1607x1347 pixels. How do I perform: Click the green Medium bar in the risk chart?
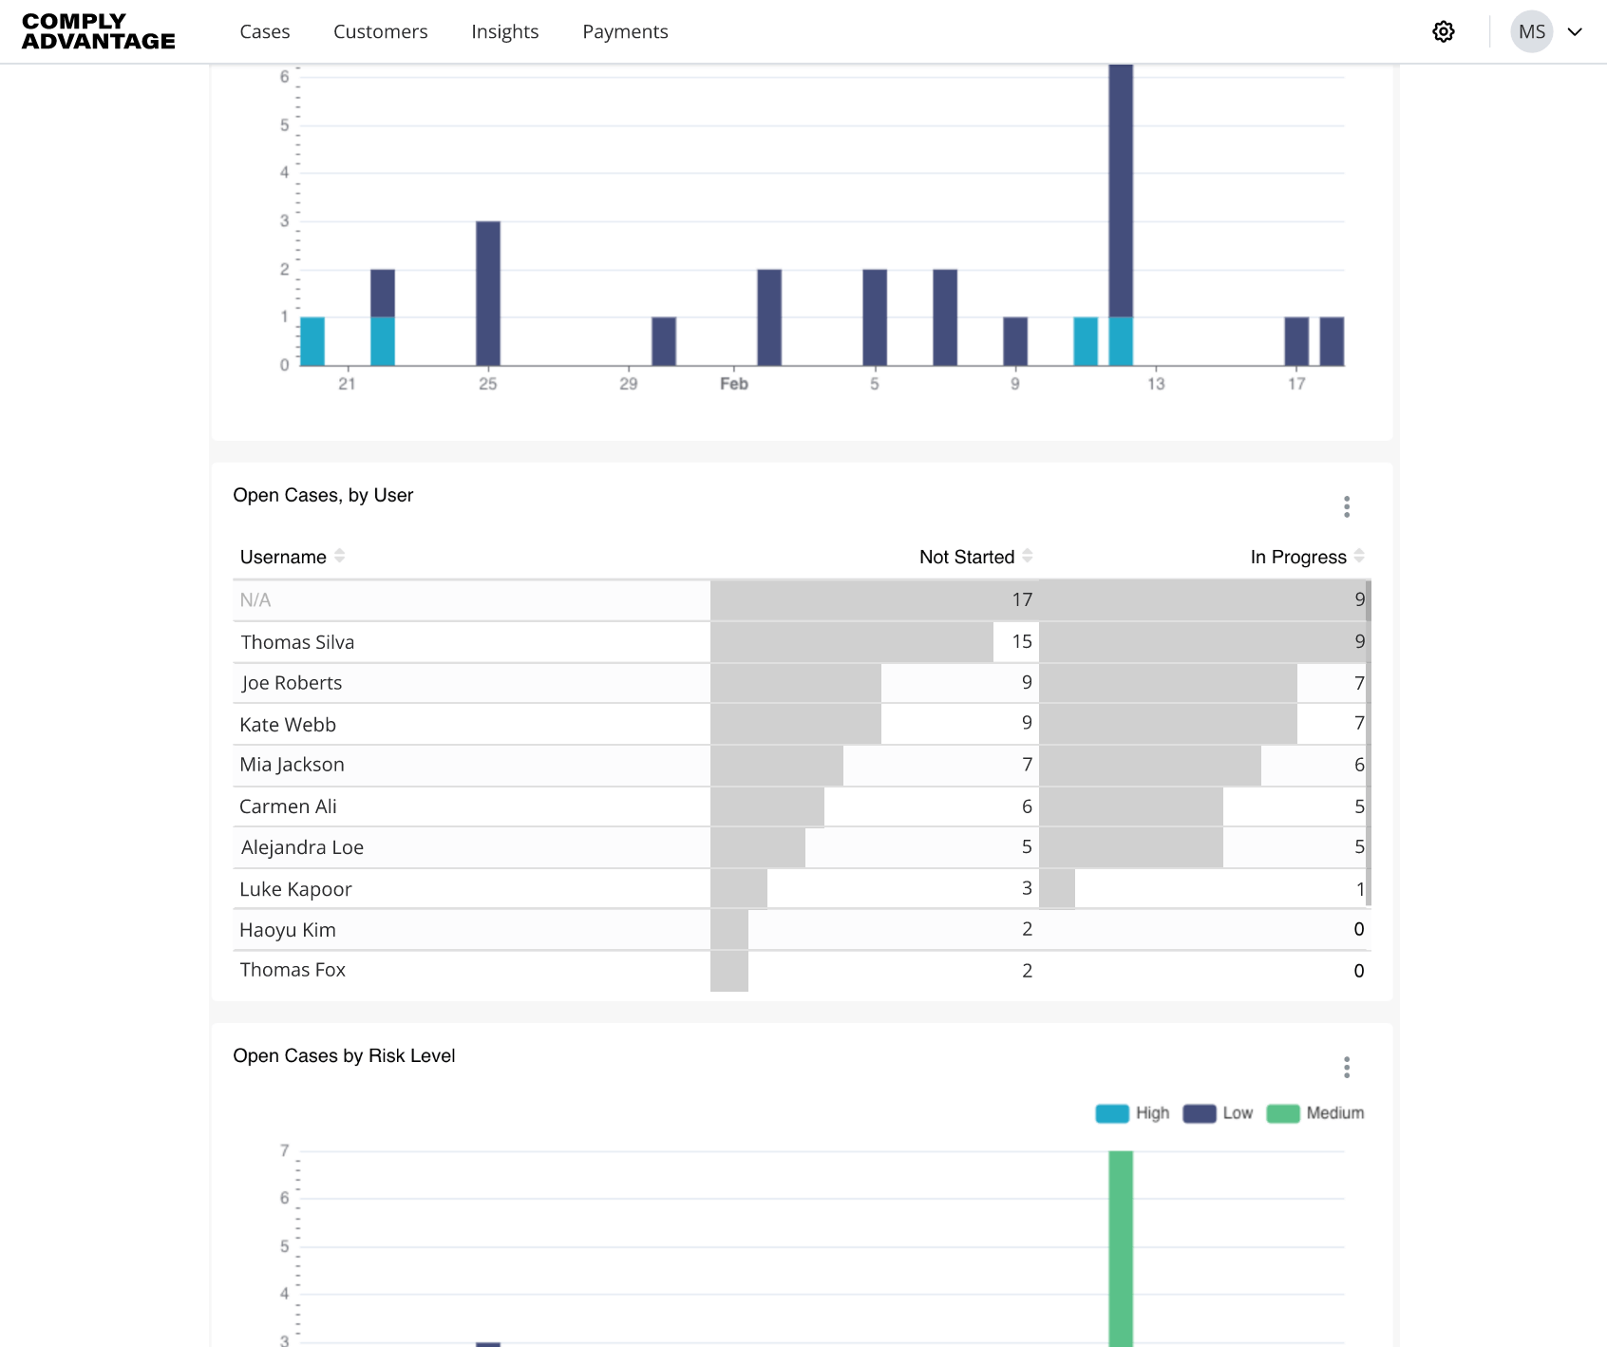(1121, 1248)
